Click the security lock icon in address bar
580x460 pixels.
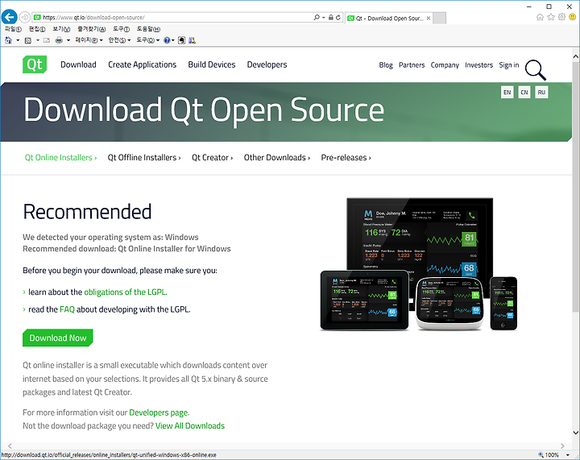point(331,18)
